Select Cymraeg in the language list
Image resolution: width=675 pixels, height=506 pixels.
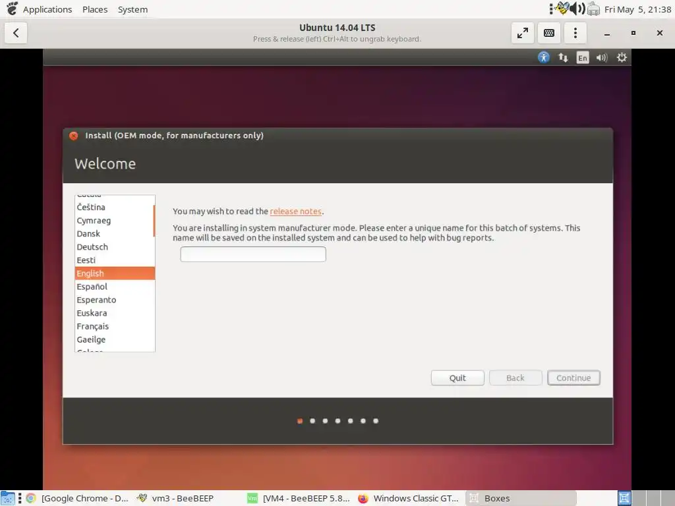(x=114, y=221)
